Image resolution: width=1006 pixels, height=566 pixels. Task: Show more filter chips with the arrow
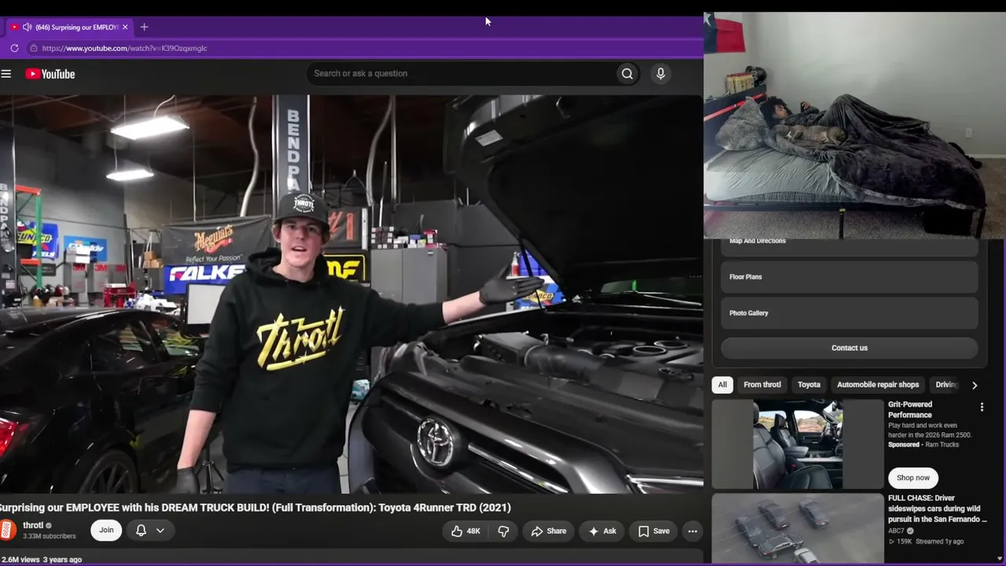point(975,385)
